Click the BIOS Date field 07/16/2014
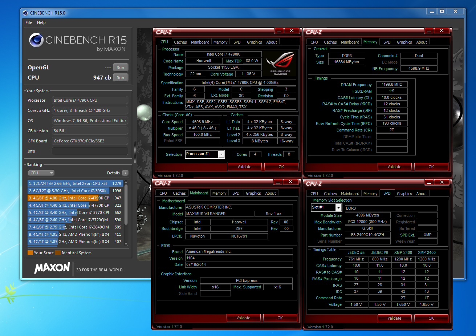476x336 pixels. 239,264
